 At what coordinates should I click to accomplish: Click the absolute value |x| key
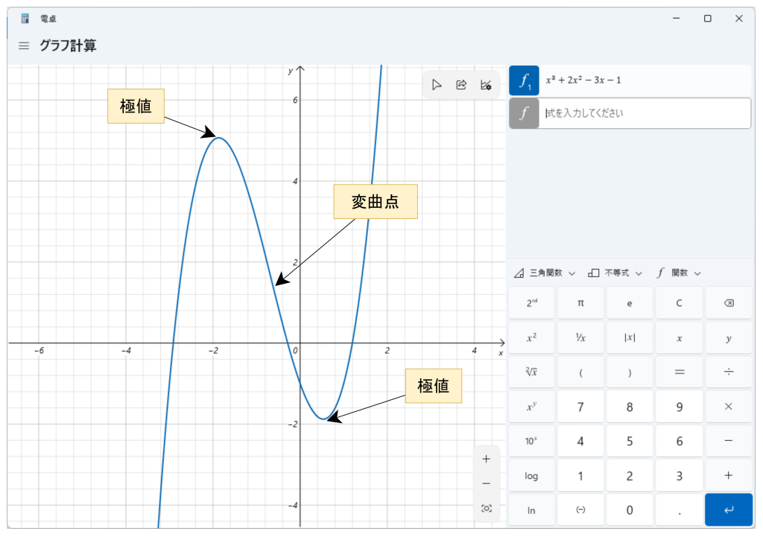[630, 337]
